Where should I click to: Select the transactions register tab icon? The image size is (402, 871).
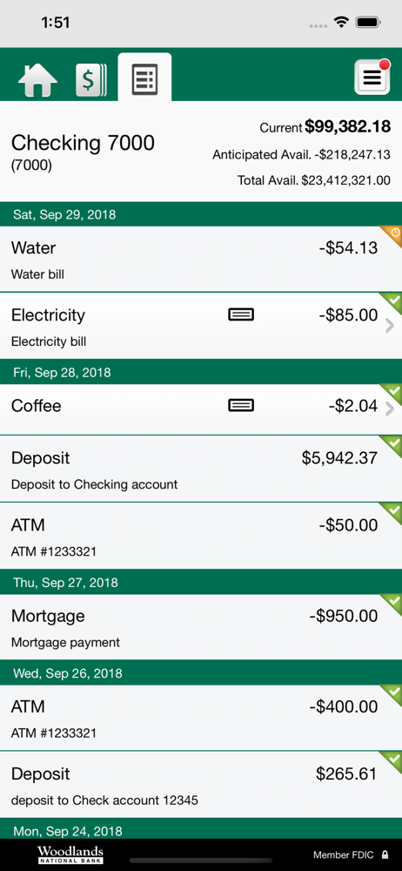[x=145, y=79]
